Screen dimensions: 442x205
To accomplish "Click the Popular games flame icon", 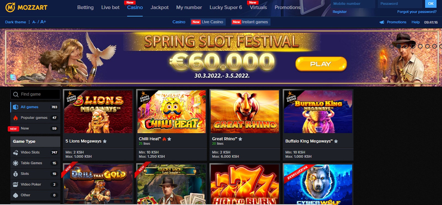I will click(x=15, y=118).
